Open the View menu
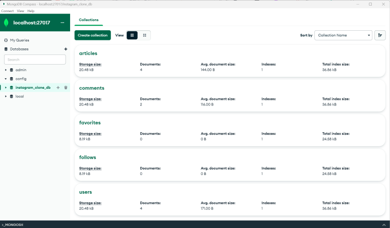Screen dimensions: 390x228 pyautogui.click(x=20, y=11)
